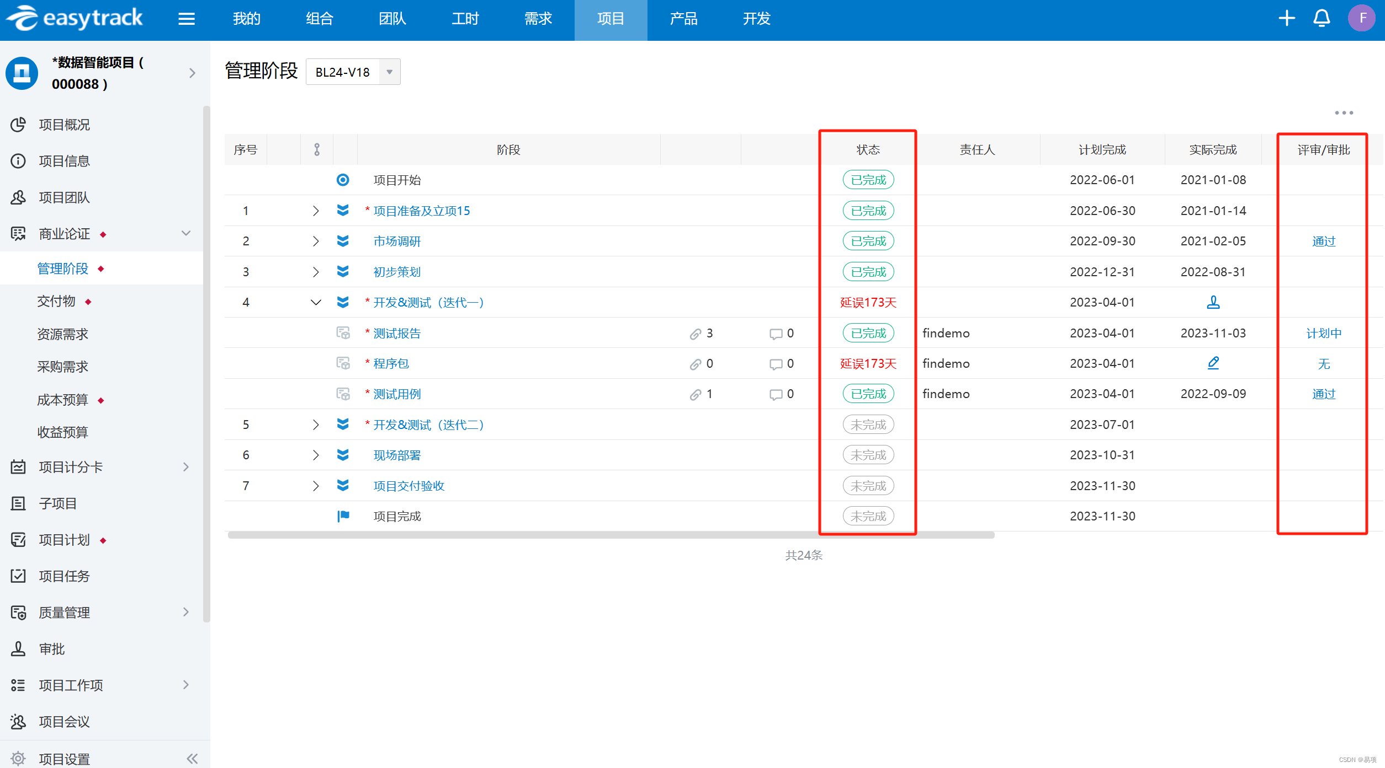Switch to 产品 top tab
The height and width of the screenshot is (768, 1385).
pos(683,19)
